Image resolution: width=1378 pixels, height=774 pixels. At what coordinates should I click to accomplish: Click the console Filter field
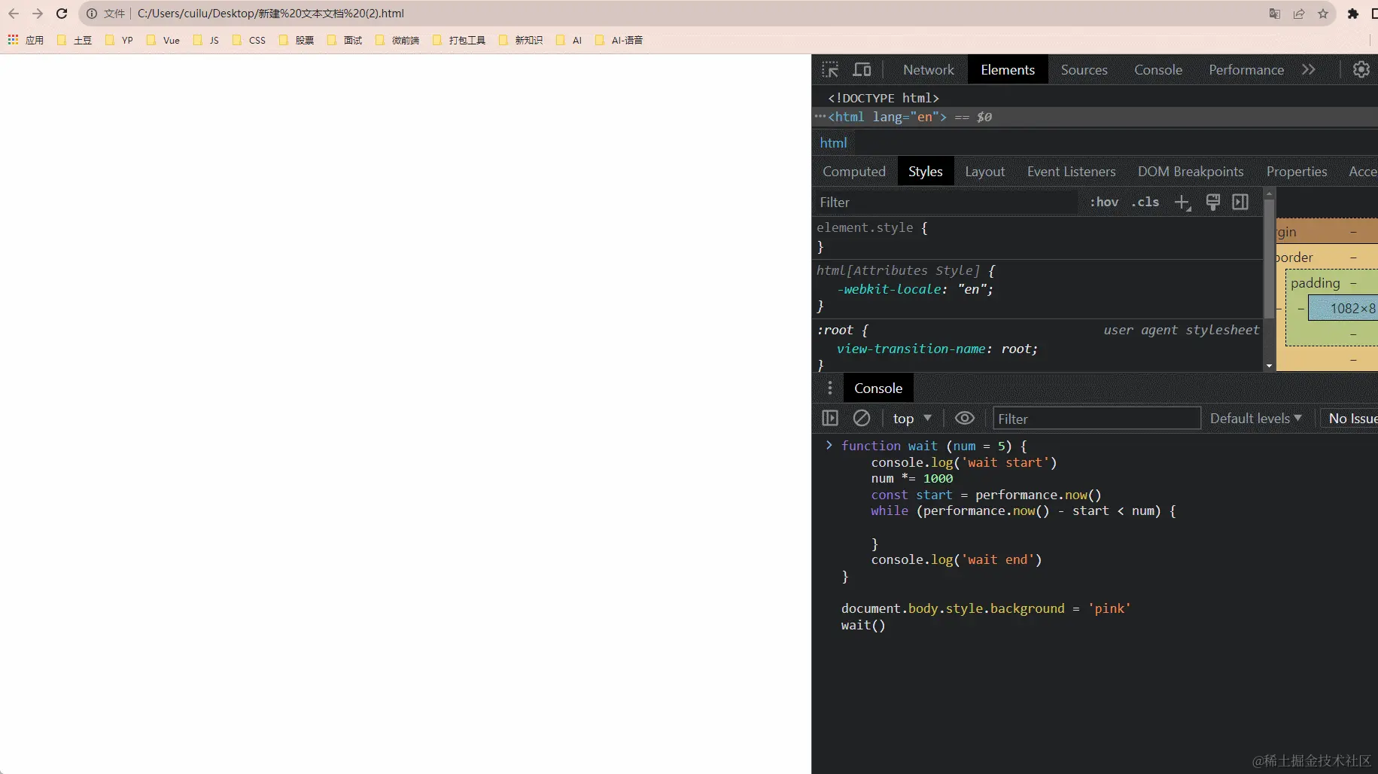(1097, 419)
